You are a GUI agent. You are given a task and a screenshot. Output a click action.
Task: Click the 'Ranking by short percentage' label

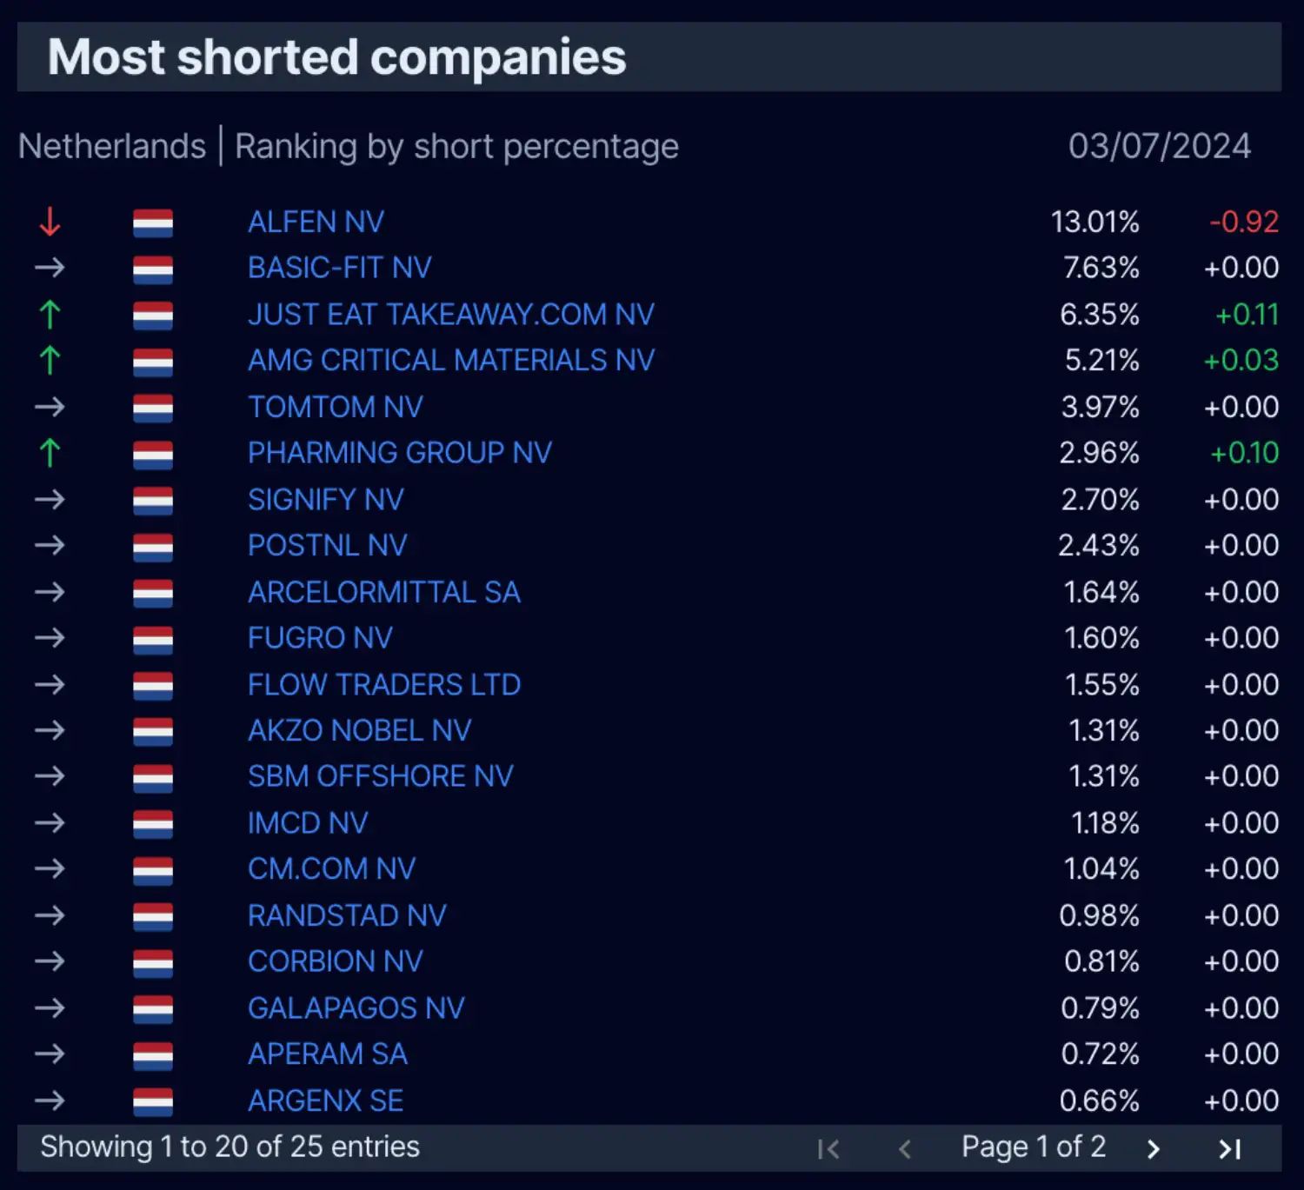pos(457,147)
